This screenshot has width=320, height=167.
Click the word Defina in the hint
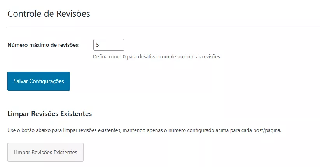100,56
